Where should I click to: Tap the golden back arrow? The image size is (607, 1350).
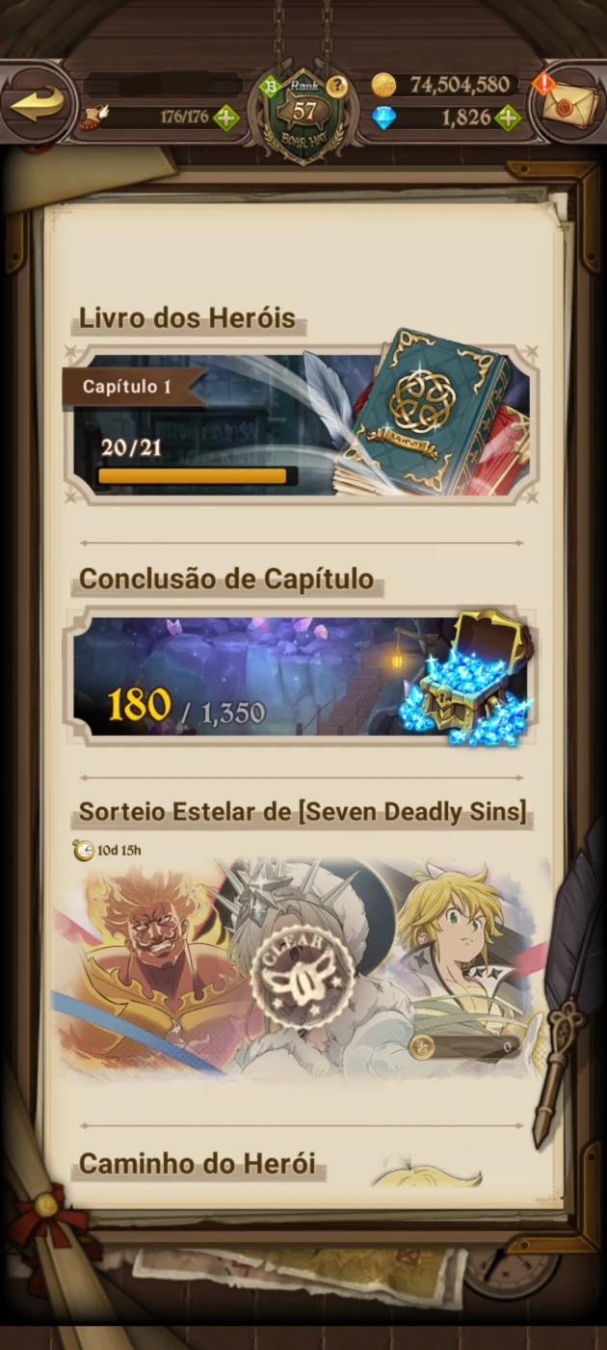click(39, 103)
